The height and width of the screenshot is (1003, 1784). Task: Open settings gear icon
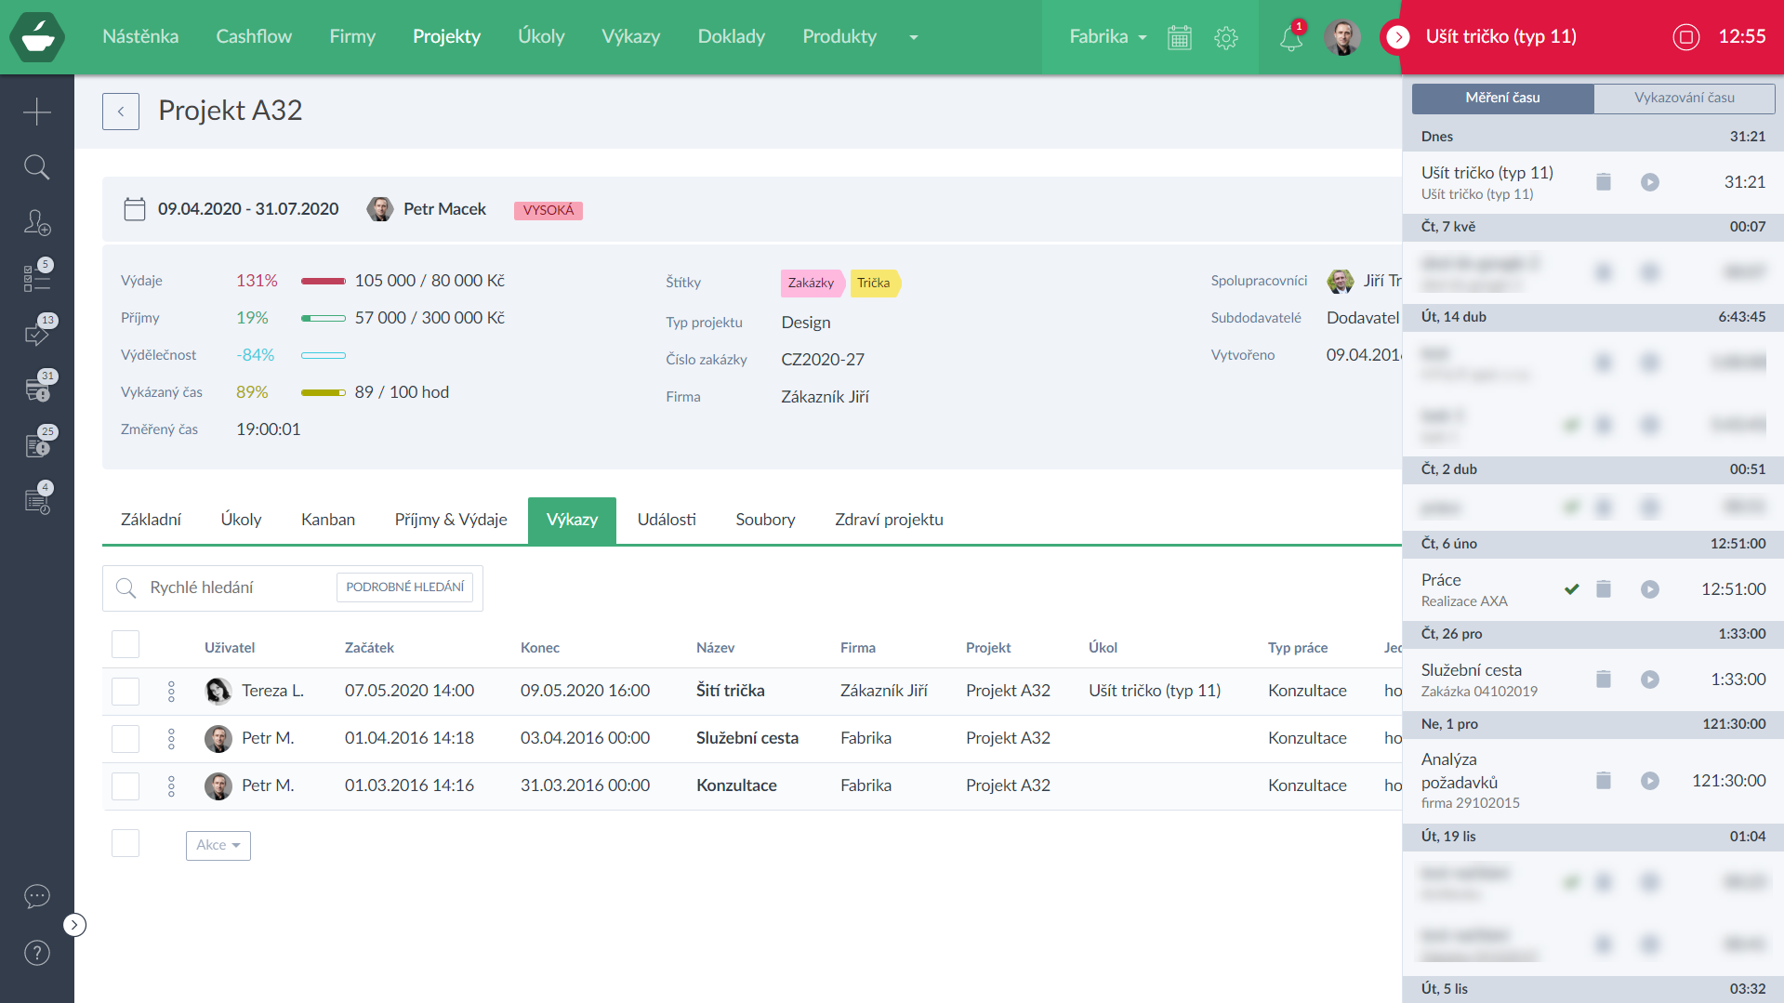(1226, 37)
